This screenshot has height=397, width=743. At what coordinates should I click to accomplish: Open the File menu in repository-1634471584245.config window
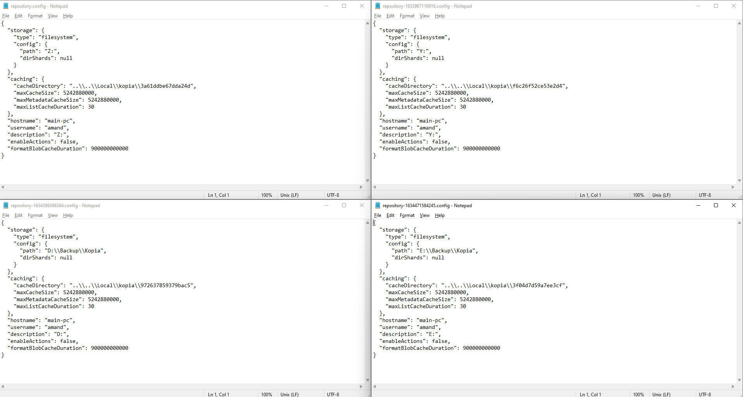377,215
